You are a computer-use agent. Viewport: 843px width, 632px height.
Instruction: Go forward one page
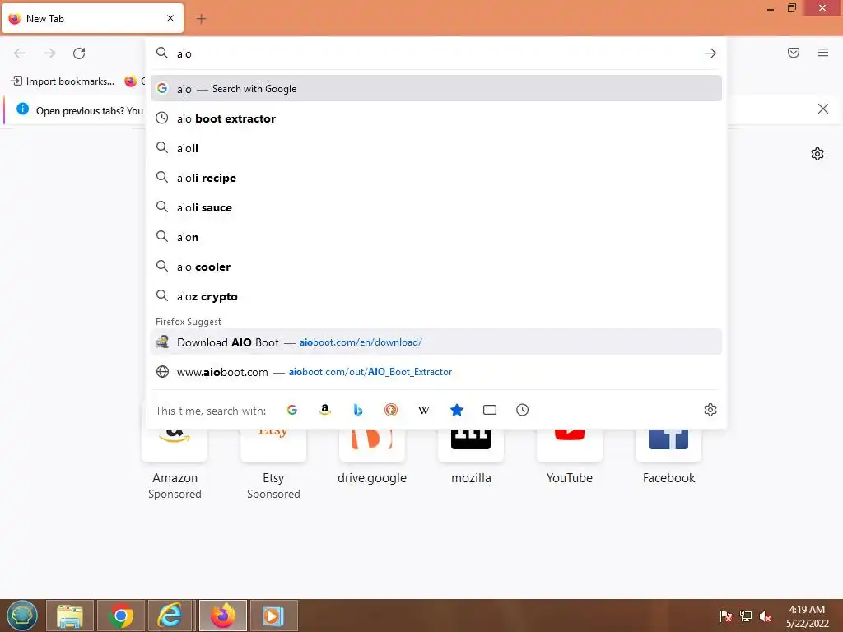pos(49,53)
